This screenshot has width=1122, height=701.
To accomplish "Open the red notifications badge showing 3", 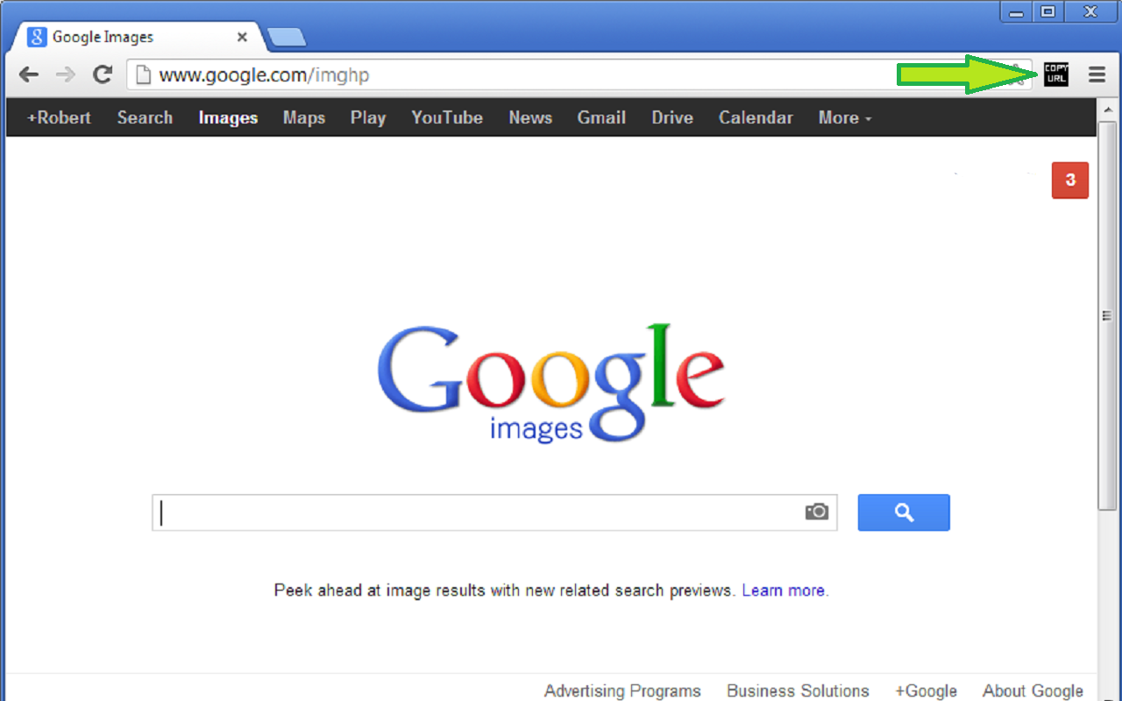I will pos(1070,181).
